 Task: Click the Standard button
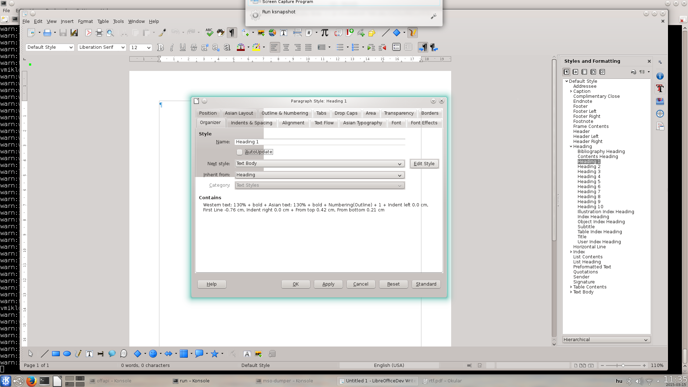426,284
